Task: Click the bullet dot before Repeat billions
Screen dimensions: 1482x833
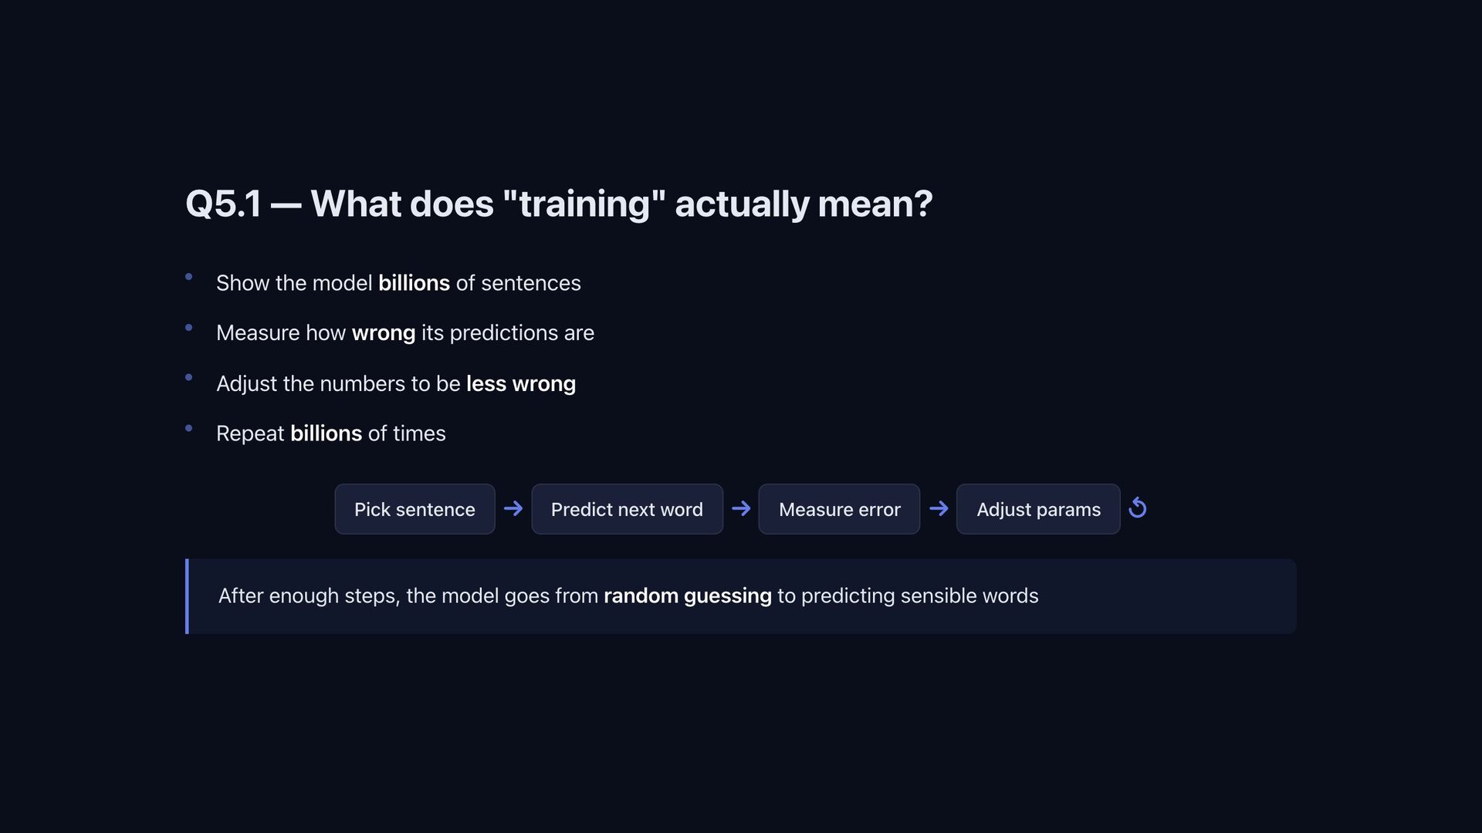Action: pos(188,428)
